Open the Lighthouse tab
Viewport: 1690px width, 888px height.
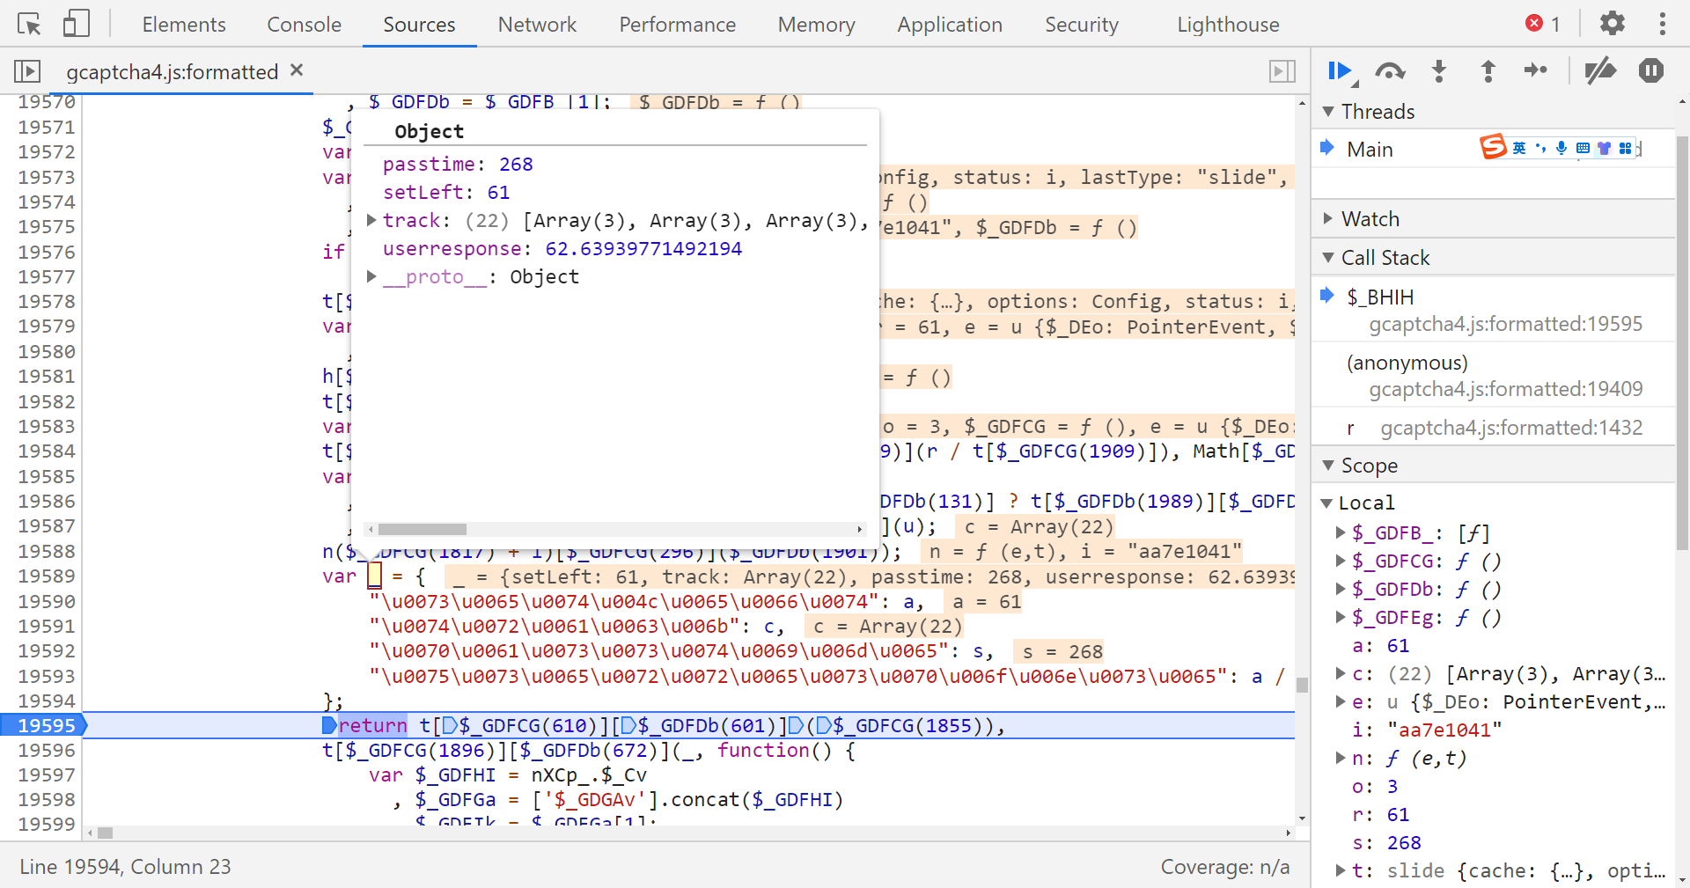pyautogui.click(x=1228, y=25)
